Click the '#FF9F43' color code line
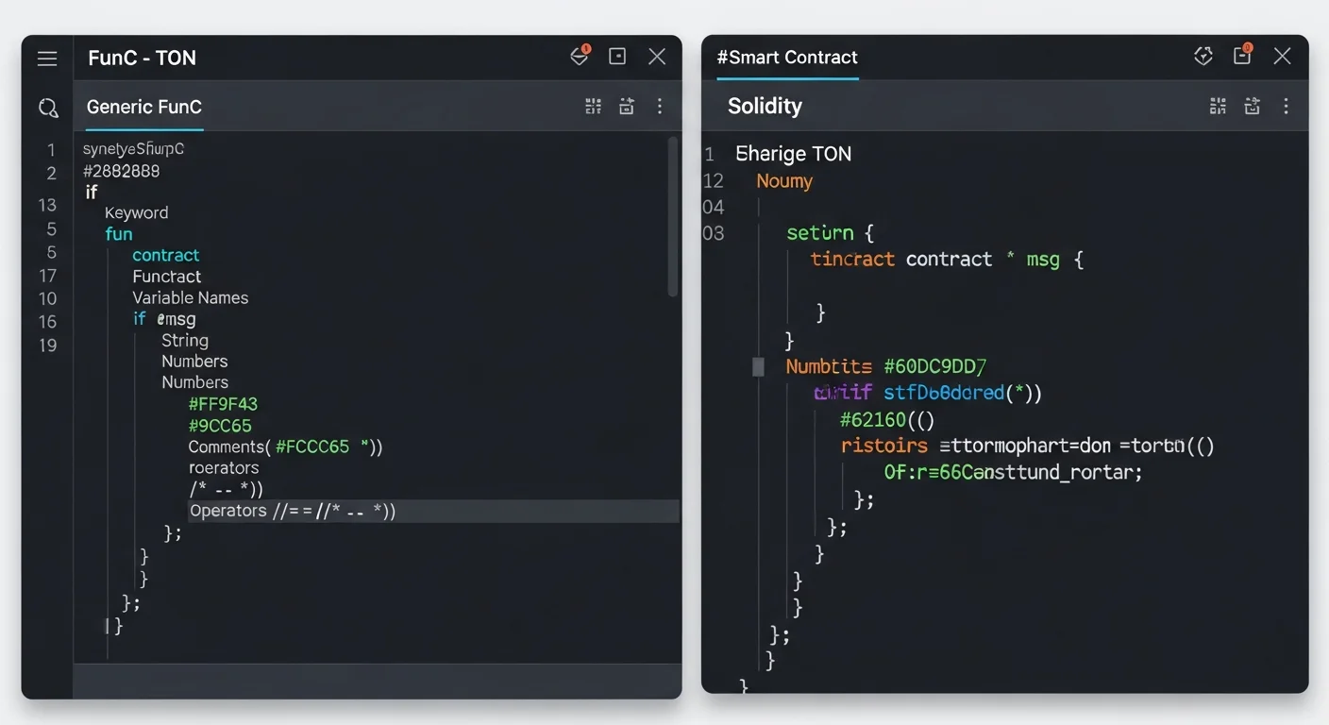 click(223, 404)
